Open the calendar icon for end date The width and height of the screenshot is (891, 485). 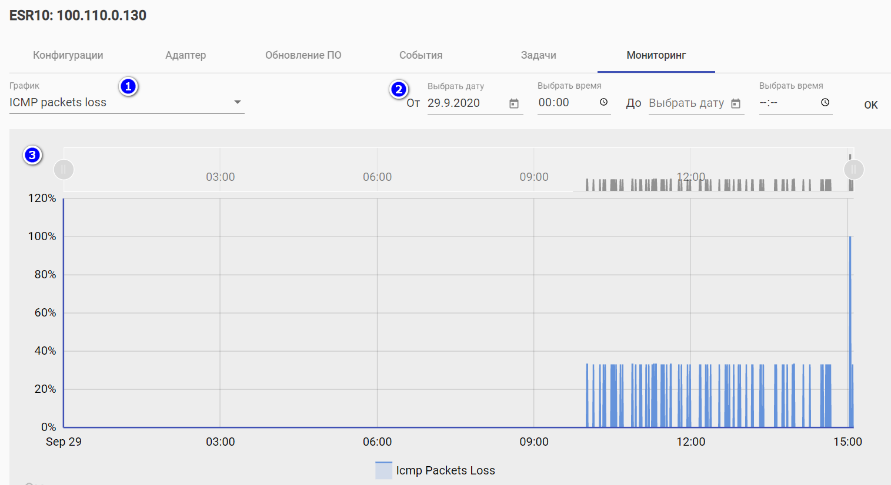736,103
